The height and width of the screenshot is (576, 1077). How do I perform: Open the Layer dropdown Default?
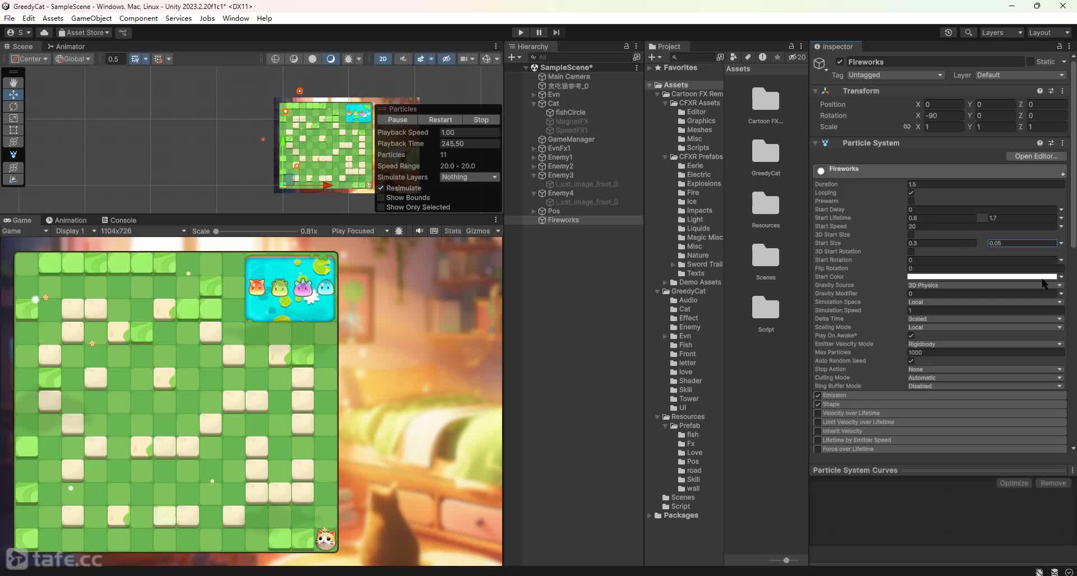tap(1020, 75)
